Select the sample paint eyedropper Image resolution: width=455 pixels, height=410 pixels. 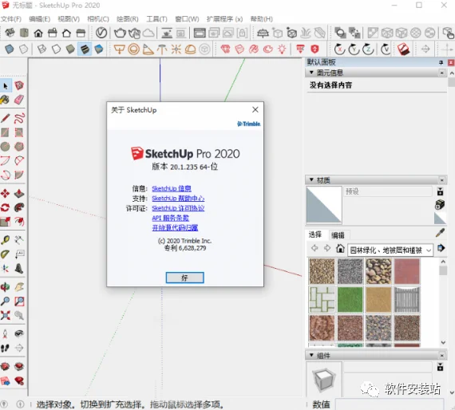[440, 233]
